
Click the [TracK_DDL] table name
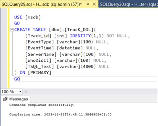pos(79,30)
